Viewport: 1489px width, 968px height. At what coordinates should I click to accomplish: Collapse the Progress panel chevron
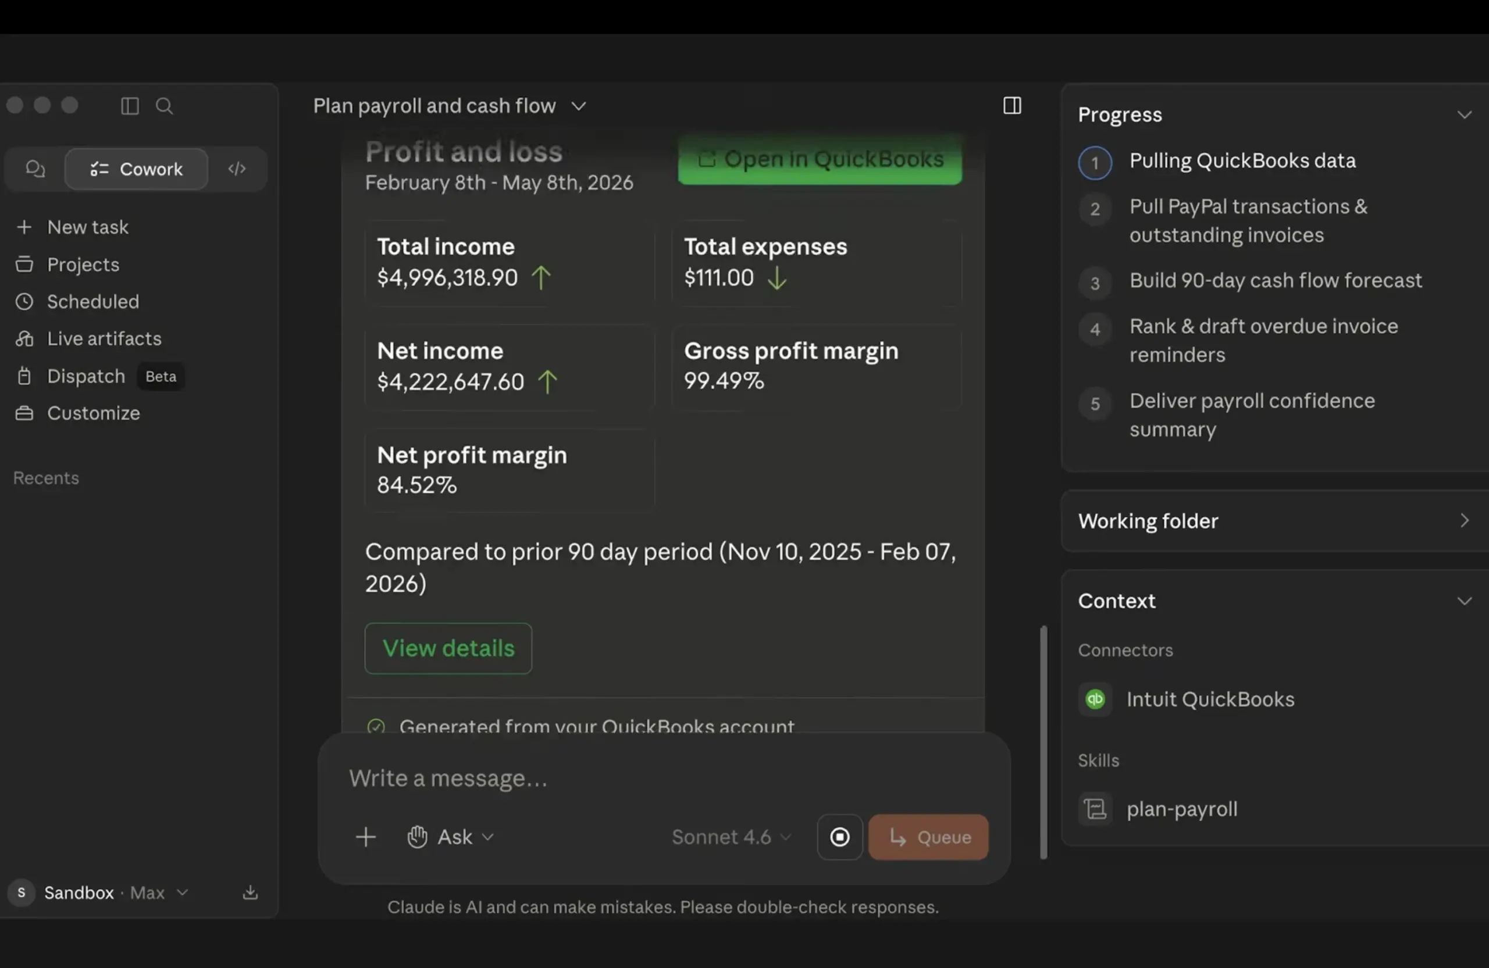tap(1464, 115)
